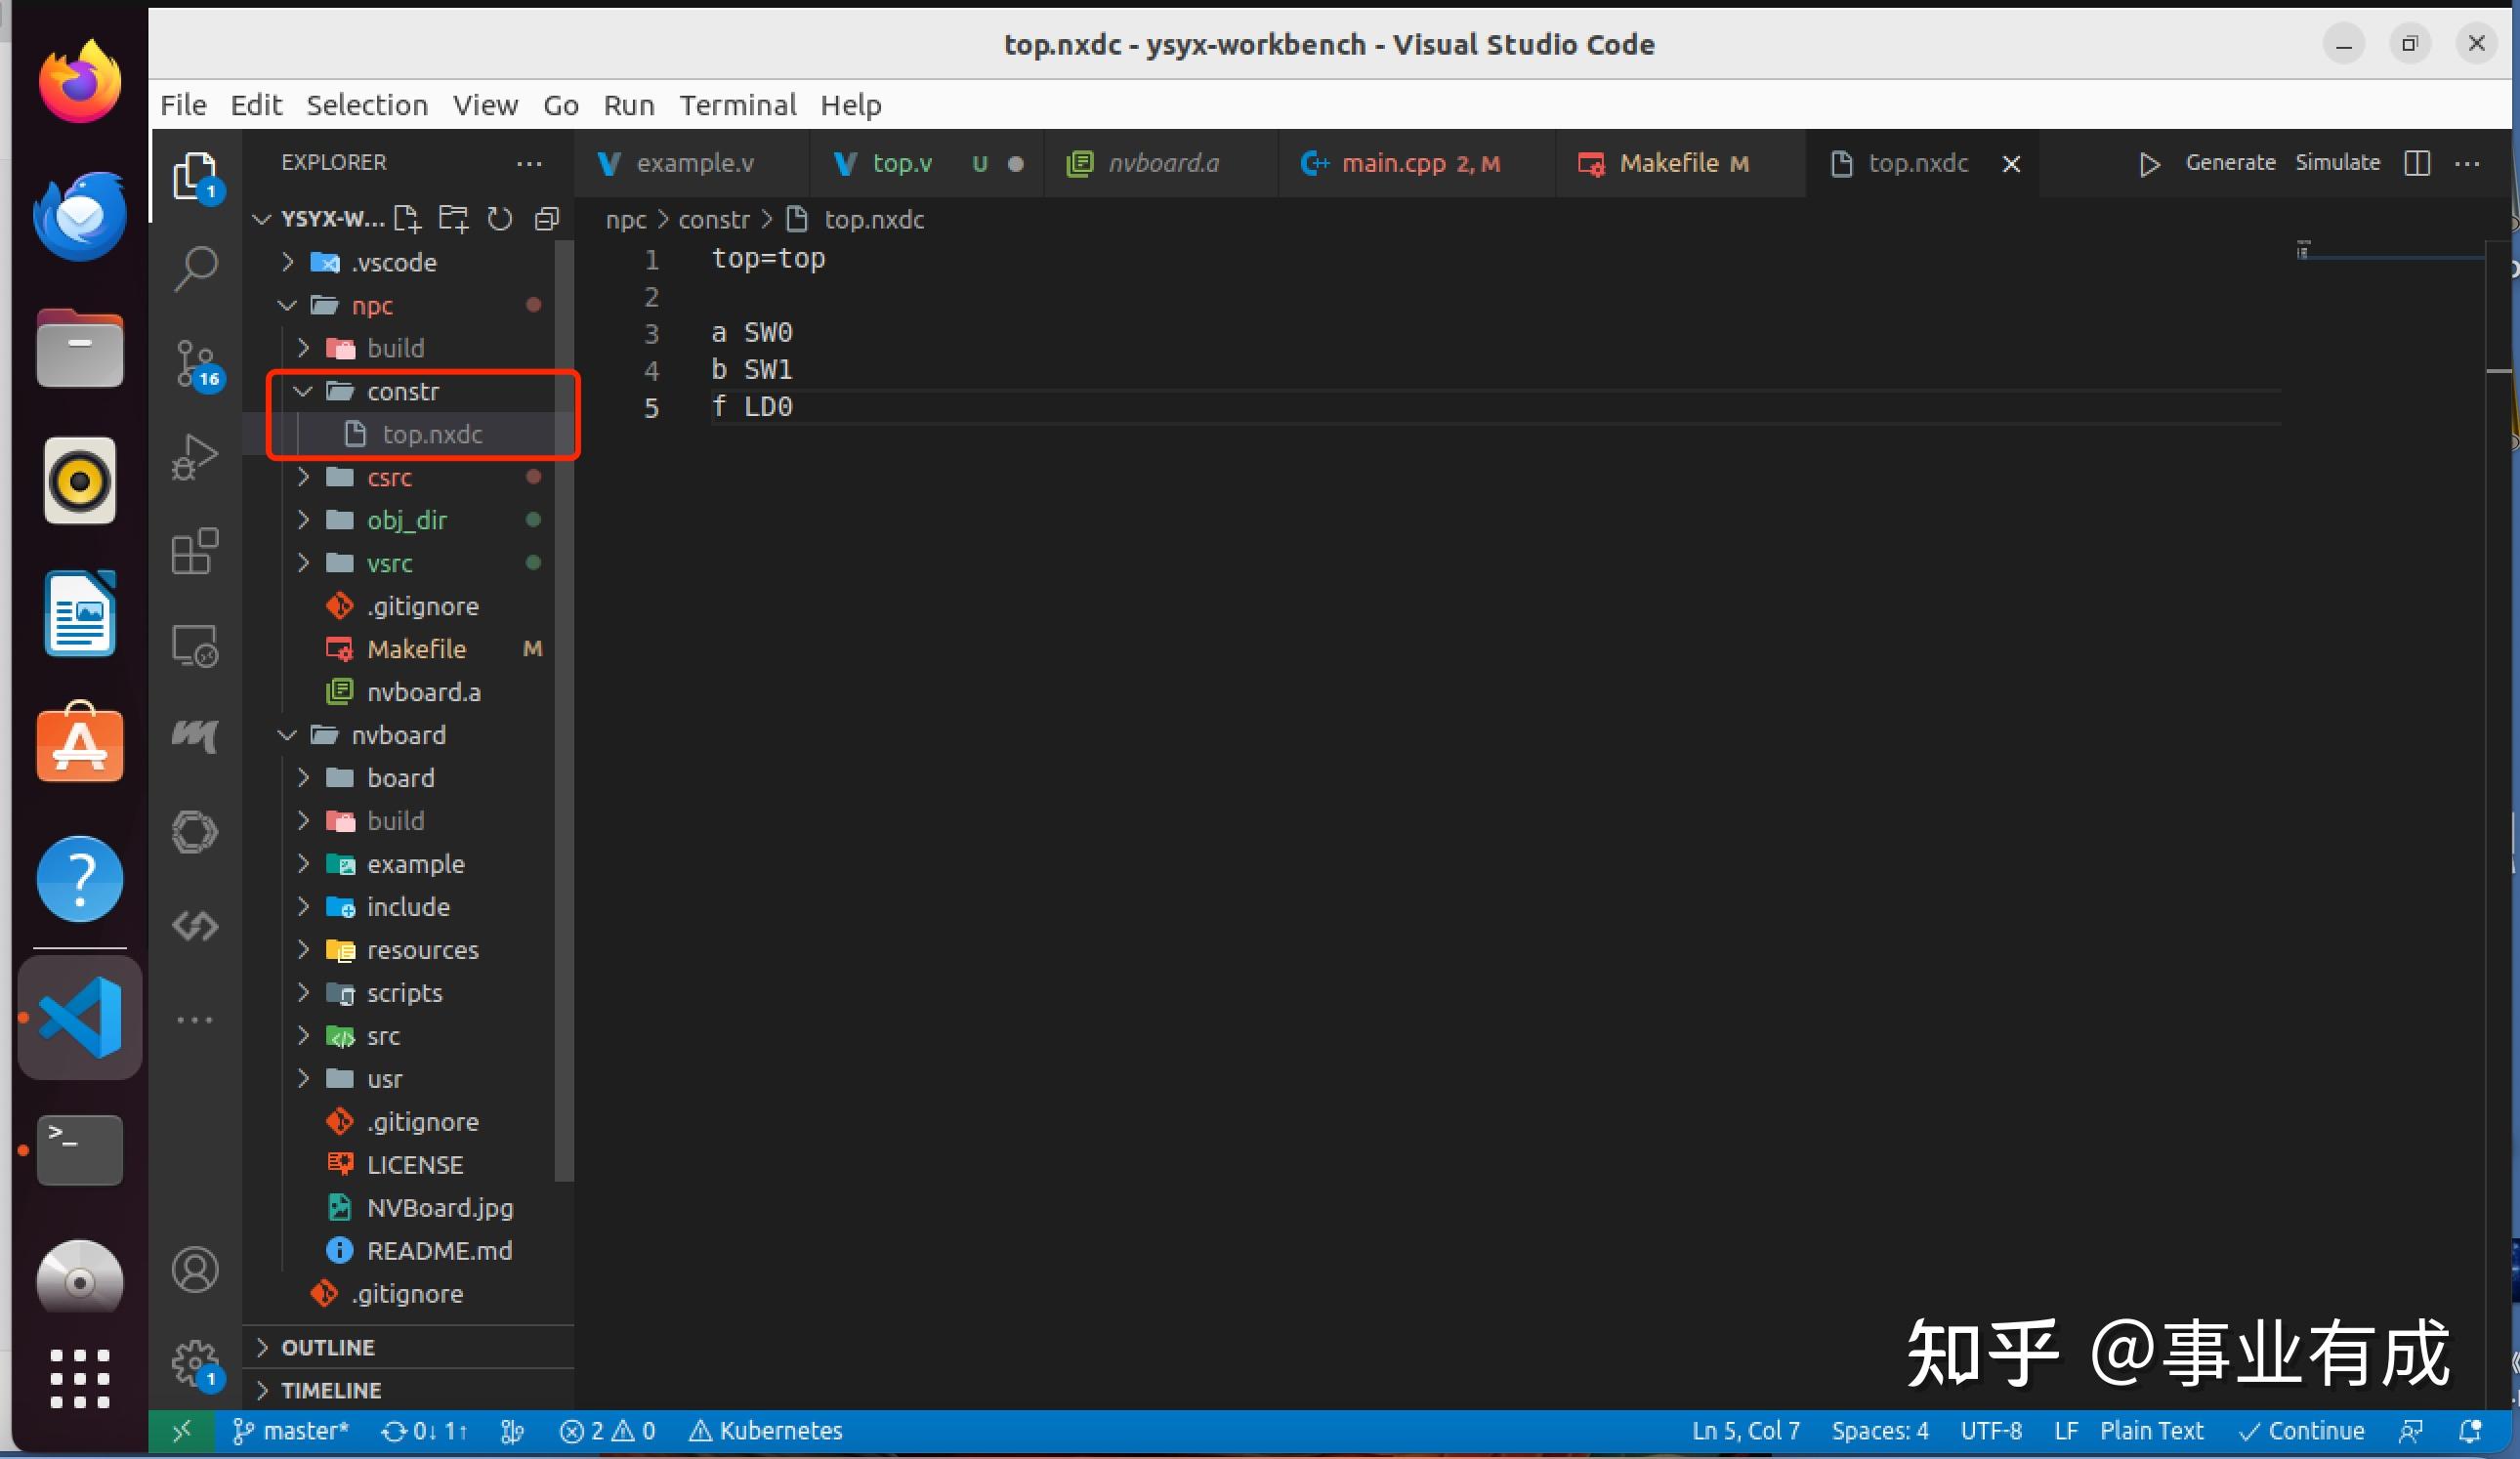This screenshot has width=2520, height=1459.
Task: Switch to the main.cpp tab
Action: [x=1393, y=163]
